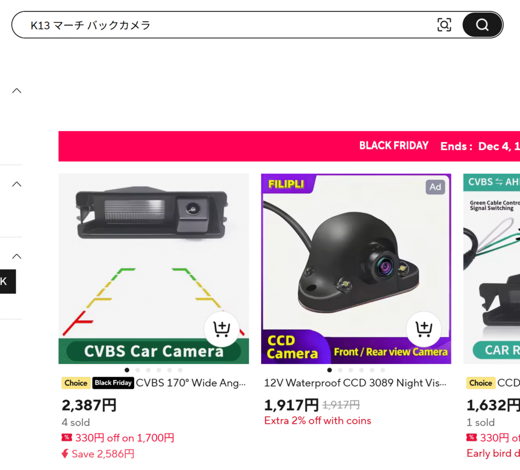Viewport: 520px width, 470px height.
Task: Collapse the second sidebar filter section chevron
Action: point(17,184)
